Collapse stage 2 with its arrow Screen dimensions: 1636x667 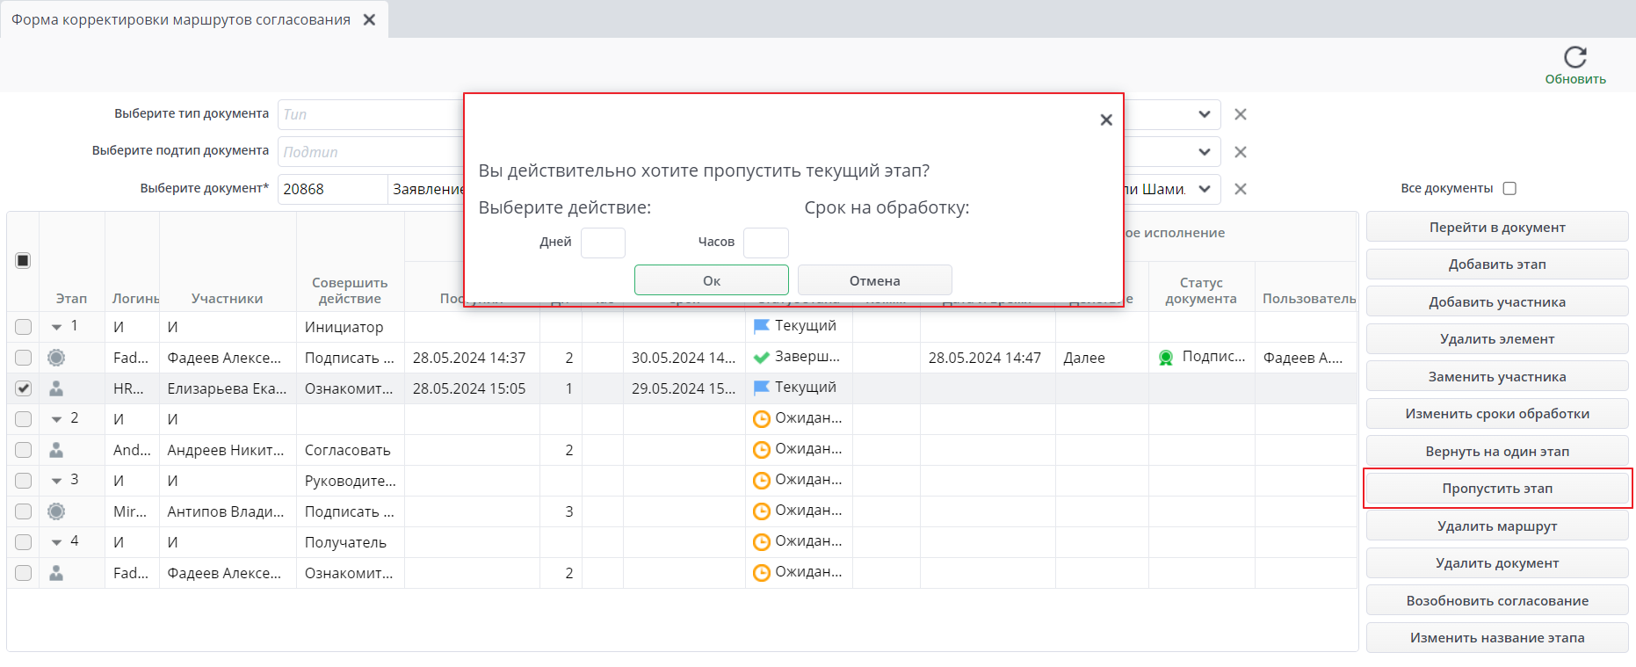click(56, 419)
